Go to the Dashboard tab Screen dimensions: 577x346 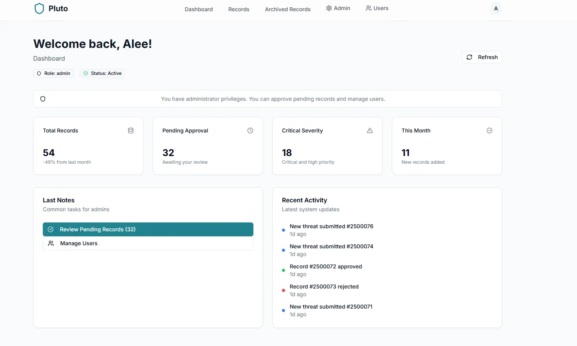pos(199,9)
